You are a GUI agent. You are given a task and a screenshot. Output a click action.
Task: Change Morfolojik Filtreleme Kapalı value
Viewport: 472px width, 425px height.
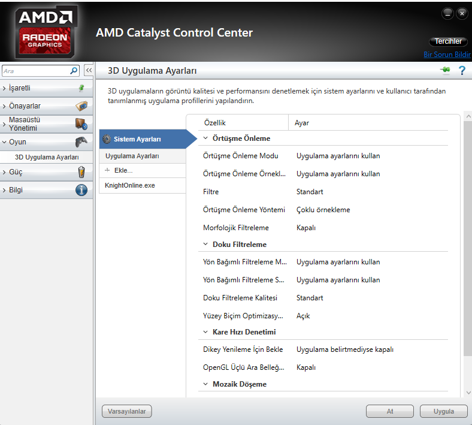pos(306,228)
